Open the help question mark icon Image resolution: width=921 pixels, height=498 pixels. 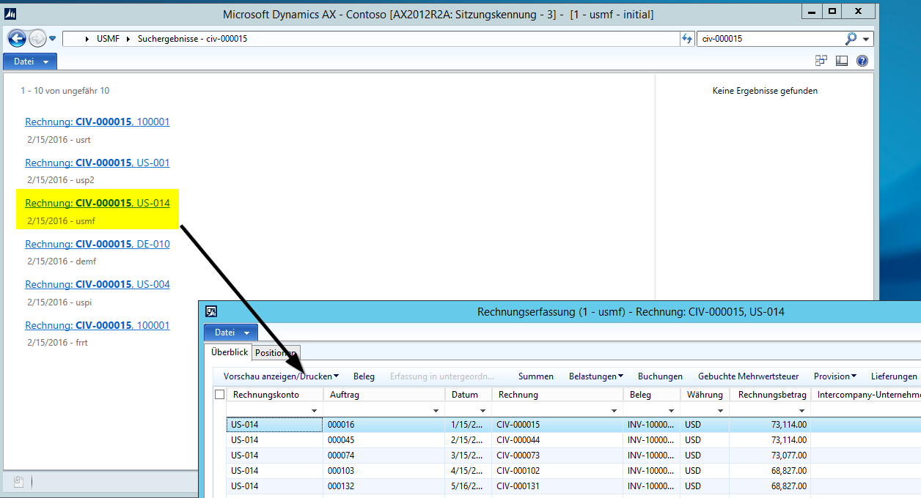[862, 62]
